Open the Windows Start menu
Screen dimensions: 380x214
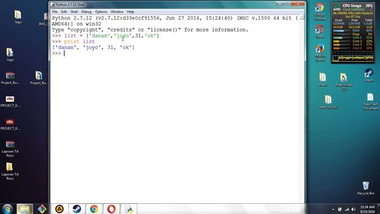[7, 209]
